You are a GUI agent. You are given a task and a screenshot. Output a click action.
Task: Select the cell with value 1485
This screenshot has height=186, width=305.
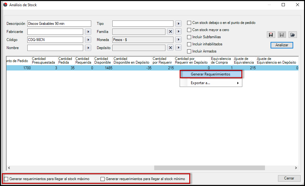tap(103, 68)
